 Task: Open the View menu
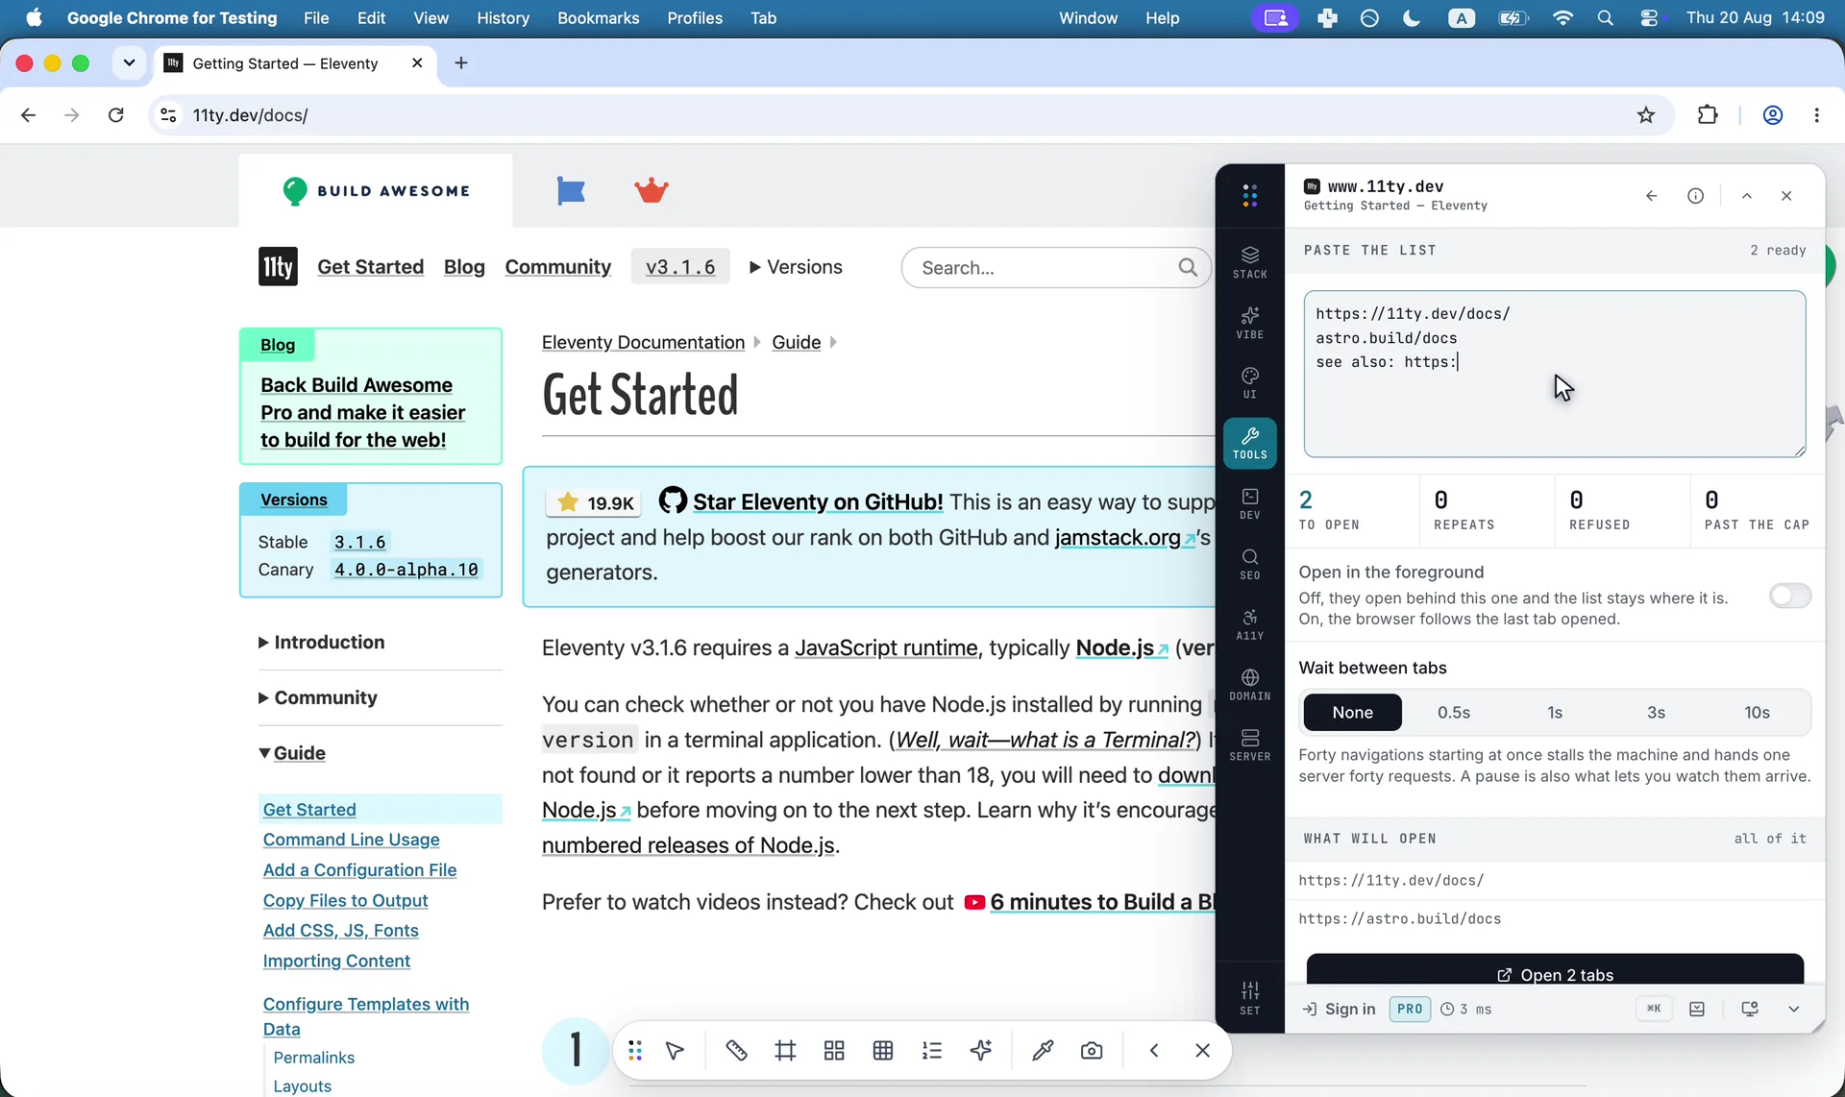(430, 18)
